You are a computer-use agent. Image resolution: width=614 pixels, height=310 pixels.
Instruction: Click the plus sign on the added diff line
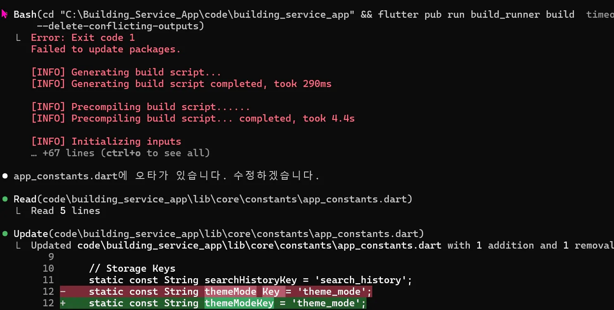(x=63, y=303)
